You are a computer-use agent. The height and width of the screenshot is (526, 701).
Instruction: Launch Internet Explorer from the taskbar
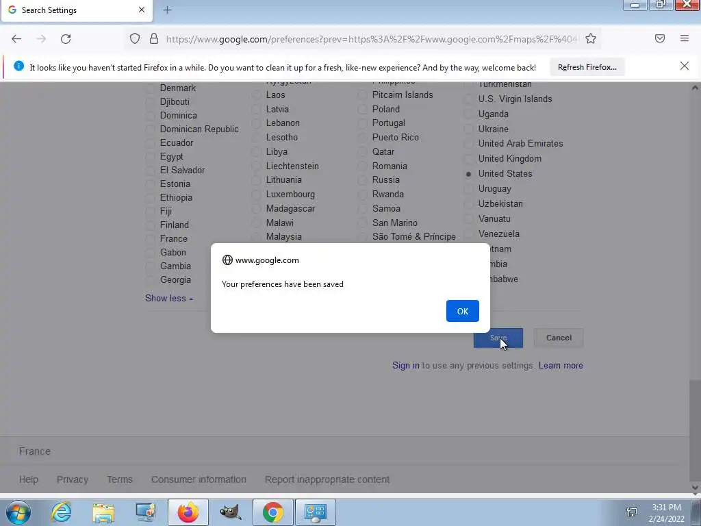pyautogui.click(x=61, y=512)
